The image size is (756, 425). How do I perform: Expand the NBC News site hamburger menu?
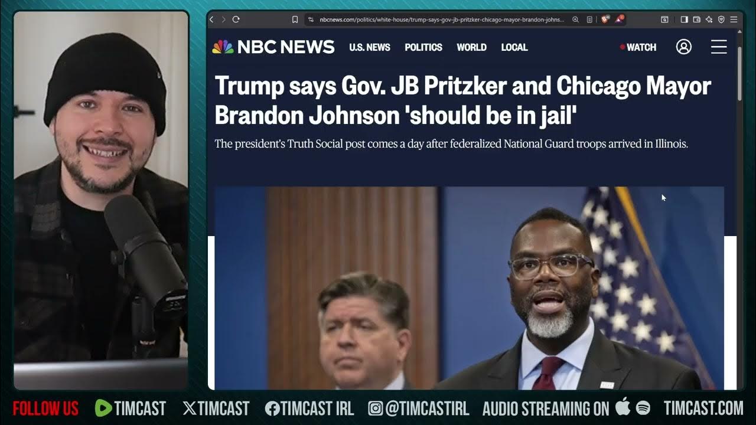[719, 47]
